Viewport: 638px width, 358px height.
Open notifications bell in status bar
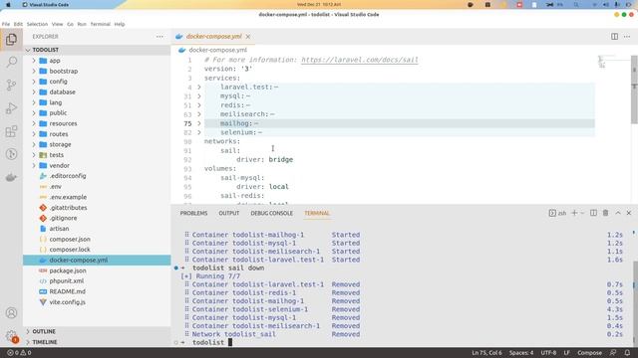[x=627, y=353]
